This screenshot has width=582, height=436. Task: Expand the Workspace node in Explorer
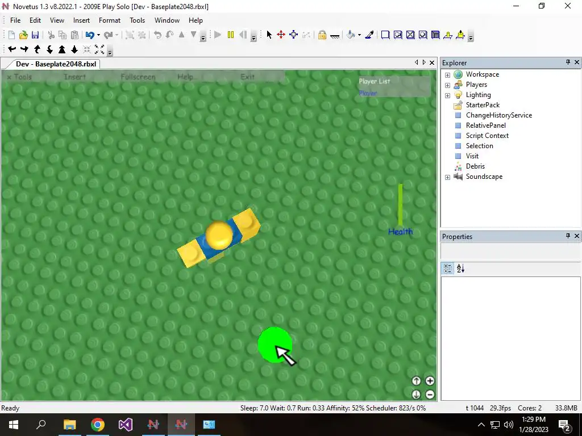(448, 75)
